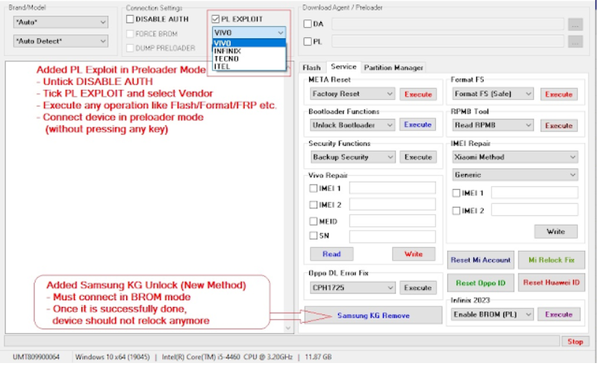Viewport: 598px width, 378px height.
Task: Open the Enable BROM (PL) dropdown
Action: [492, 315]
